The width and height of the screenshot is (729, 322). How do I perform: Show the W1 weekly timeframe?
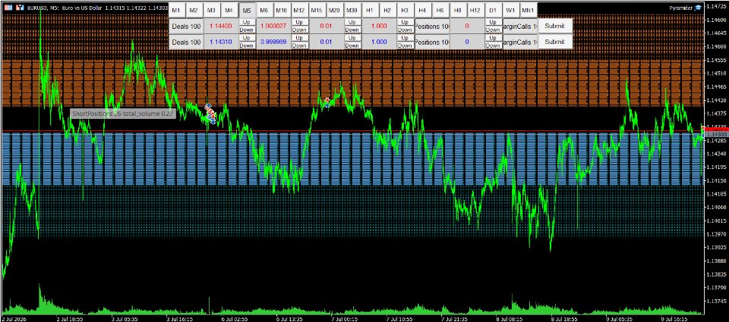(x=510, y=10)
